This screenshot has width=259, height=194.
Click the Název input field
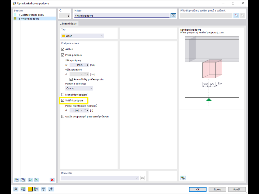click(122, 16)
